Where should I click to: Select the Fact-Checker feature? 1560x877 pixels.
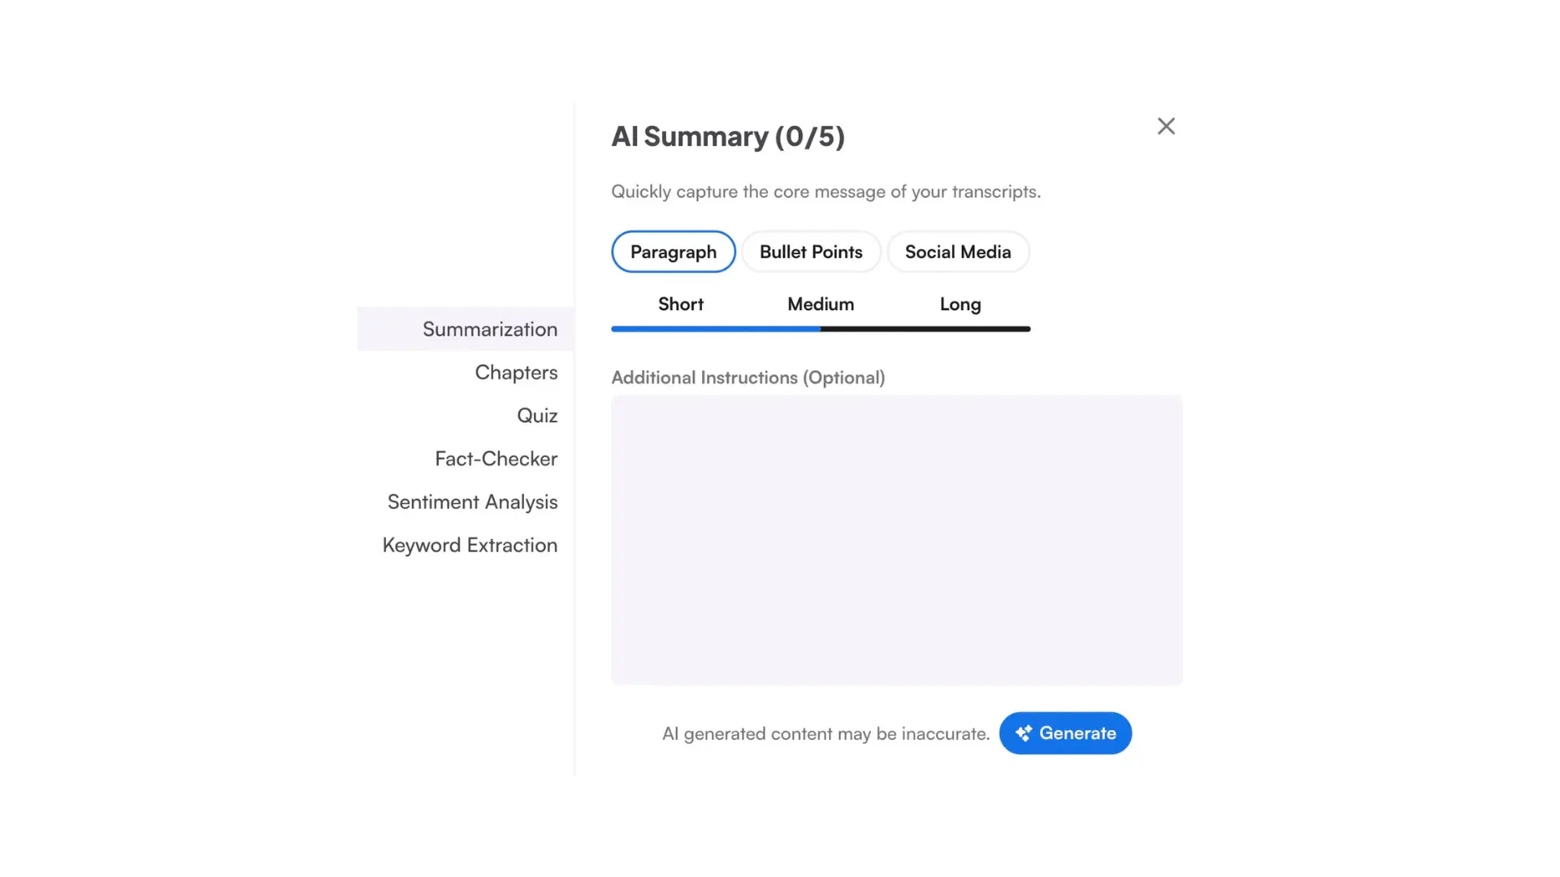pyautogui.click(x=496, y=458)
